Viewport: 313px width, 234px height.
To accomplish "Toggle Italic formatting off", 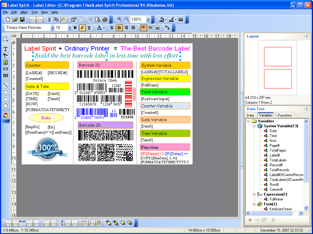I will pyautogui.click(x=82, y=28).
